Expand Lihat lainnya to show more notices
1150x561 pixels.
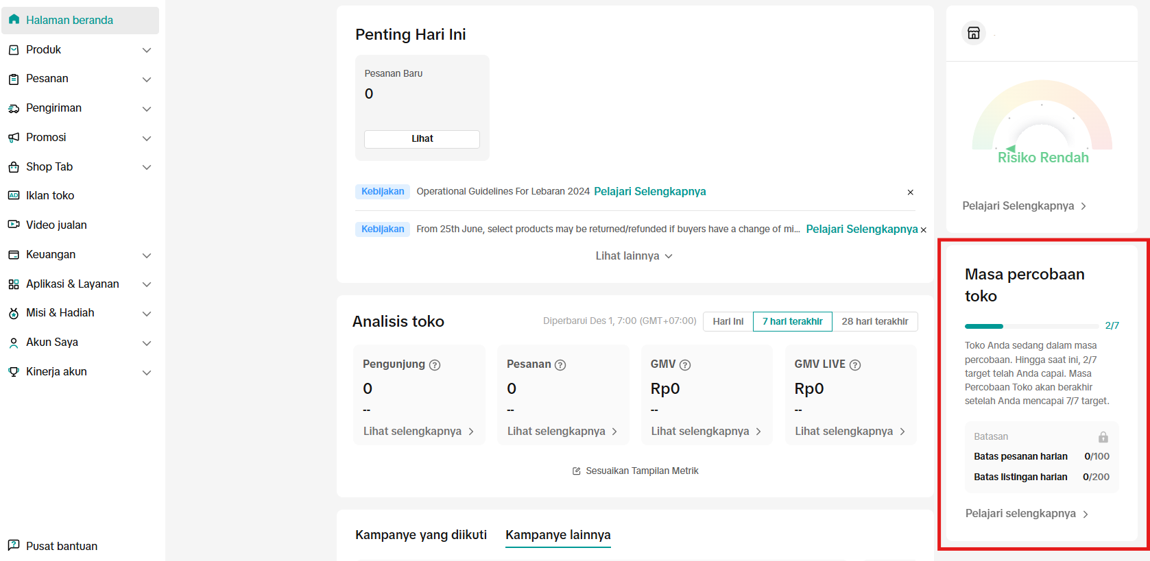tap(634, 256)
